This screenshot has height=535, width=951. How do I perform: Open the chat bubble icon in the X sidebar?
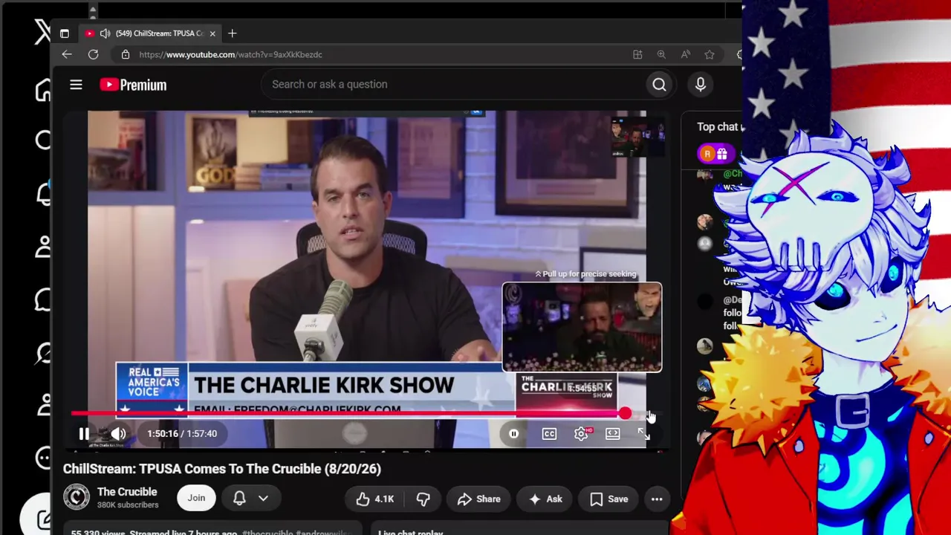[43, 300]
